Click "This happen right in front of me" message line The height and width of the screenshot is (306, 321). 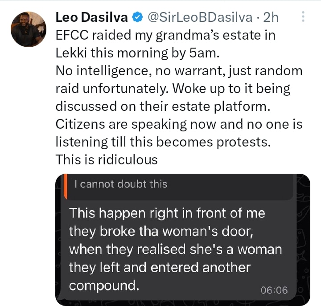(167, 213)
